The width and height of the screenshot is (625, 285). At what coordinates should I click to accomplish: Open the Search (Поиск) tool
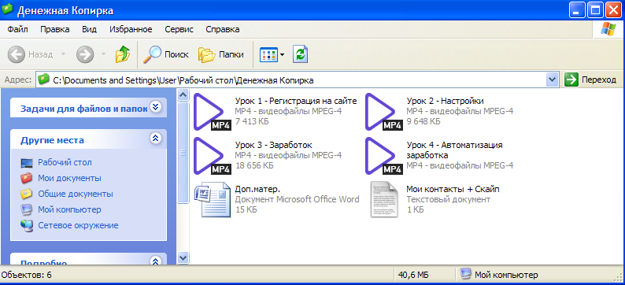166,54
